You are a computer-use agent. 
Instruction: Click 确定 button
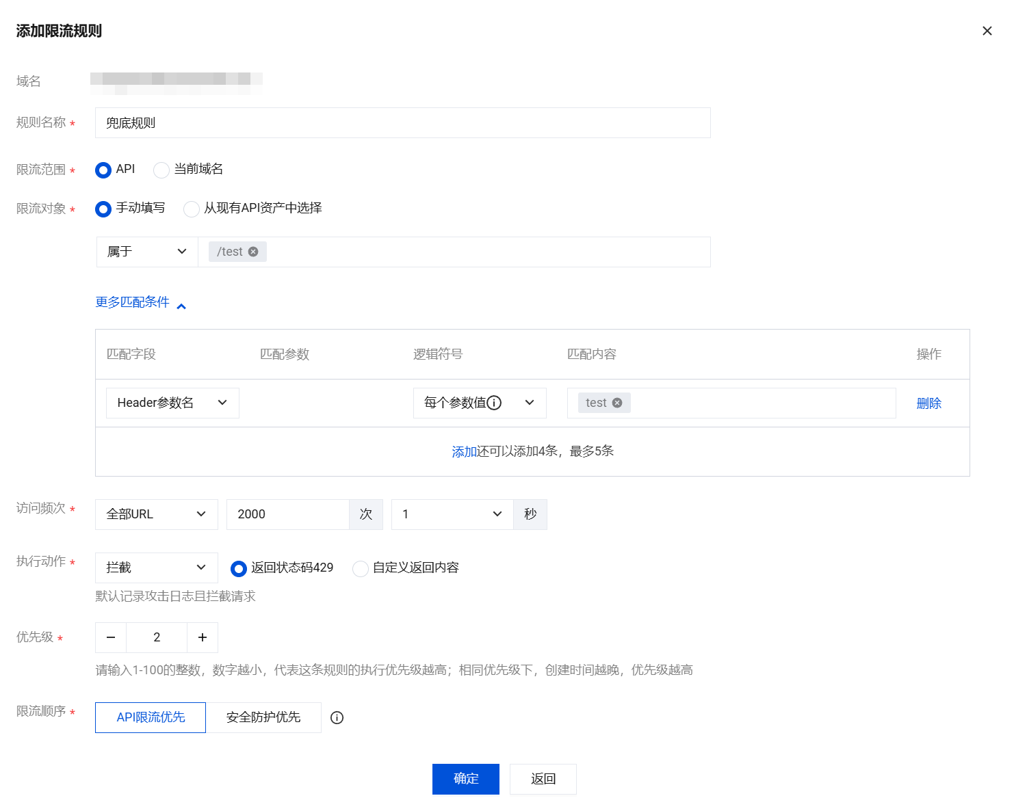tap(466, 779)
